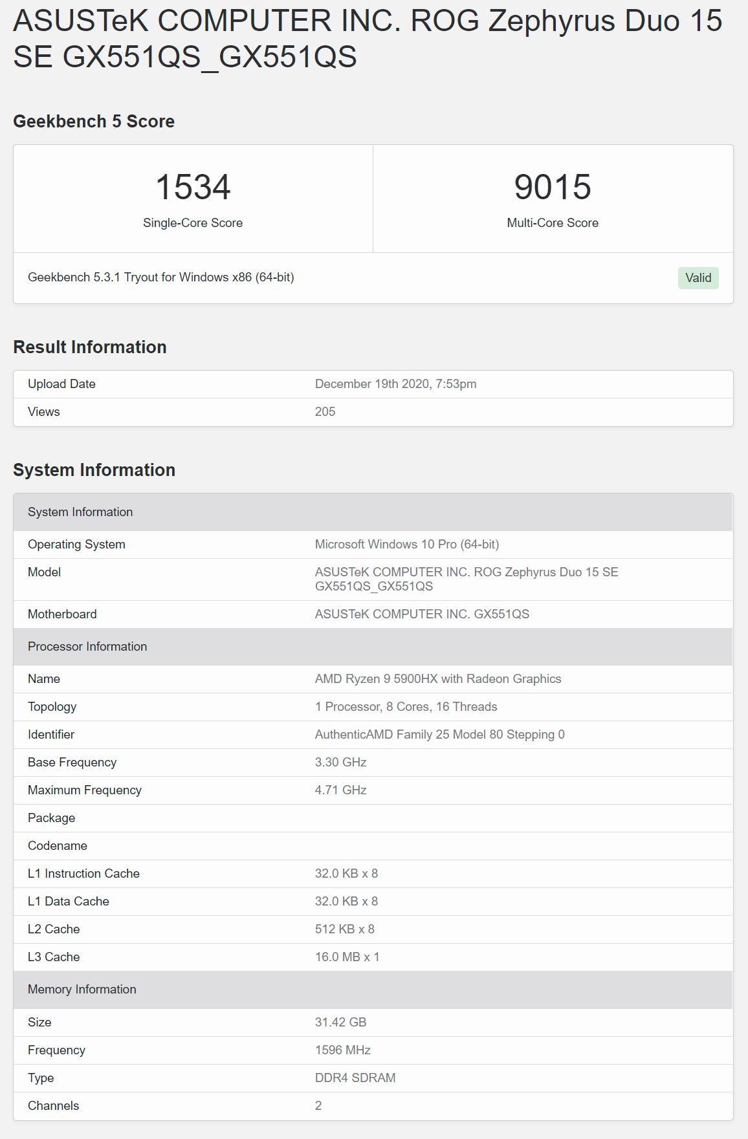Image resolution: width=748 pixels, height=1139 pixels.
Task: Click the Maximum Frequency value 4.71 GHz
Action: click(x=341, y=790)
